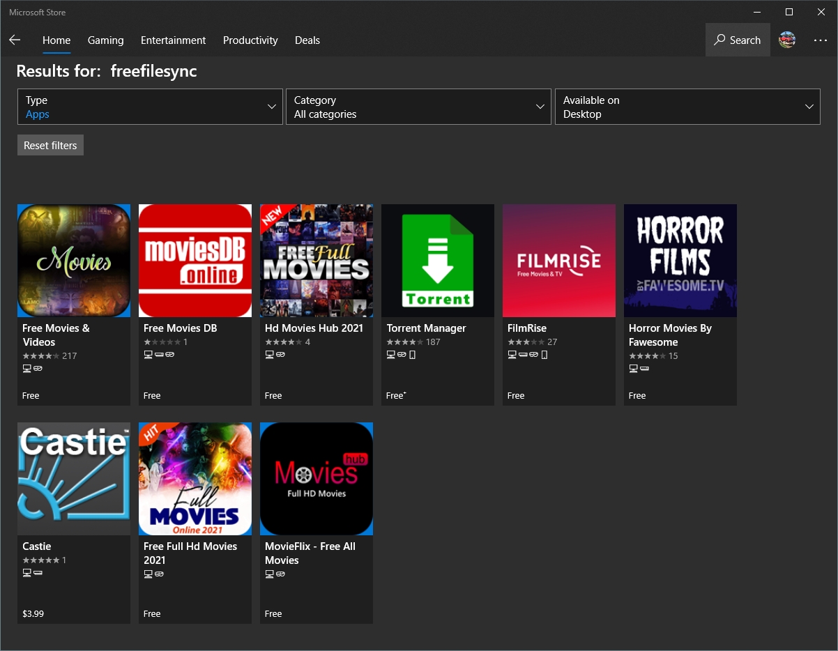The width and height of the screenshot is (838, 651).
Task: Expand the Category filter dropdown
Action: click(x=418, y=107)
